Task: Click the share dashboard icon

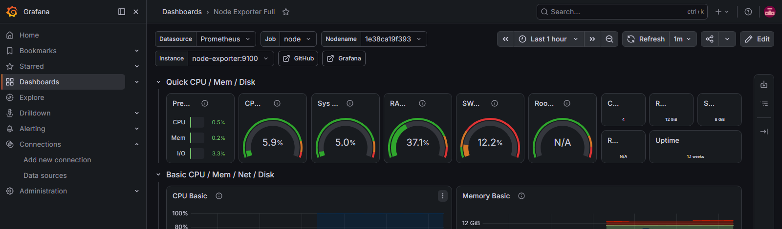Action: (710, 39)
